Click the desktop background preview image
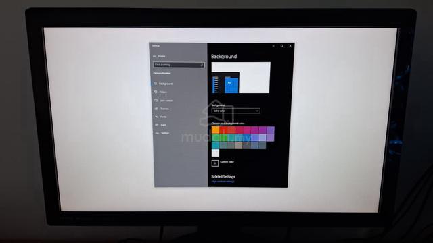The image size is (433, 243). pyautogui.click(x=241, y=78)
